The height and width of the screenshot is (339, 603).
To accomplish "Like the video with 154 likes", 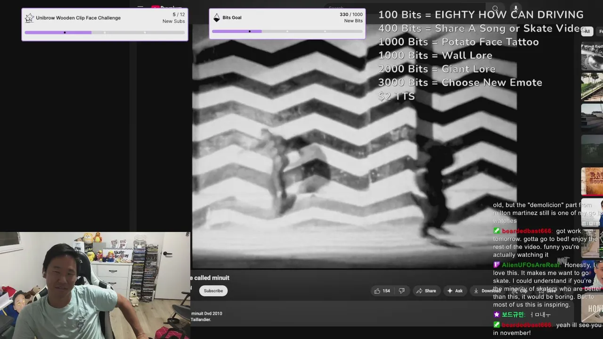I will click(382, 291).
